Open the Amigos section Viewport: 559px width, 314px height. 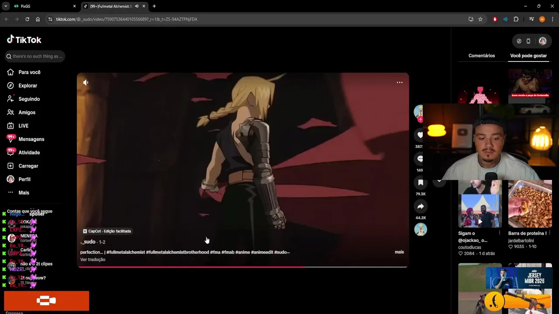(x=27, y=113)
